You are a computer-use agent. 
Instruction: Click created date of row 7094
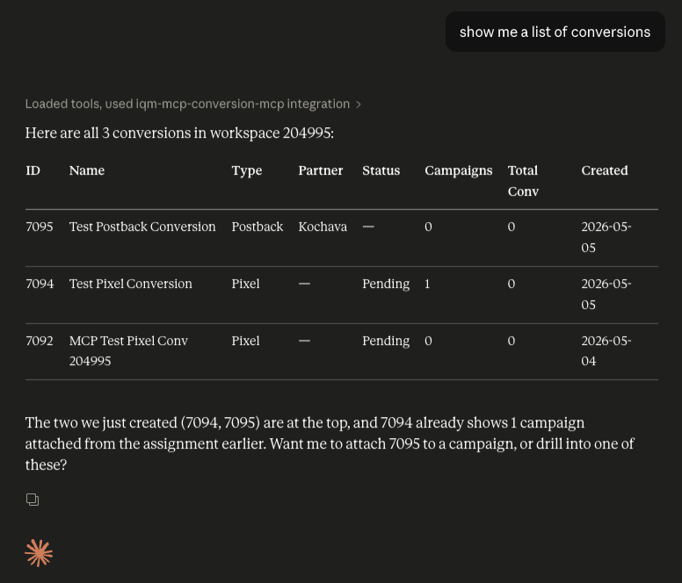[606, 294]
